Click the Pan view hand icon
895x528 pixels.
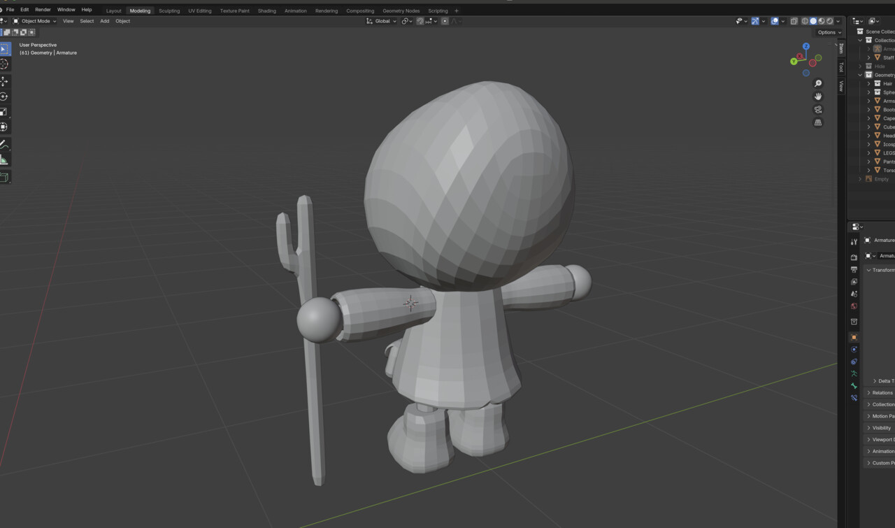[818, 97]
